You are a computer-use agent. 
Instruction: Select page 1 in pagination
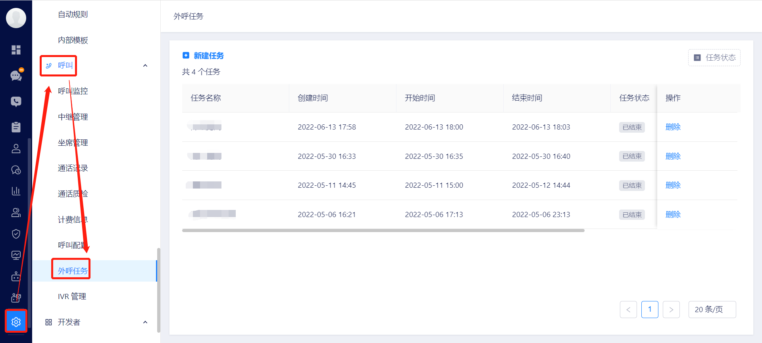(650, 309)
